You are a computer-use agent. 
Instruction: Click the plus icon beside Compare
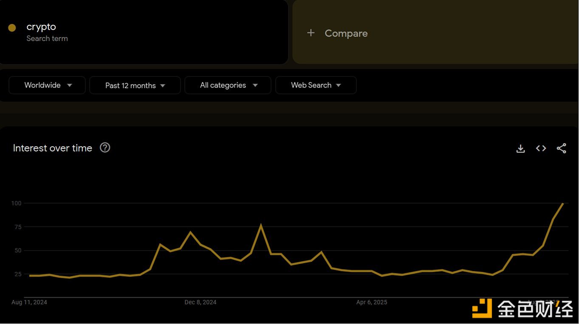point(311,33)
